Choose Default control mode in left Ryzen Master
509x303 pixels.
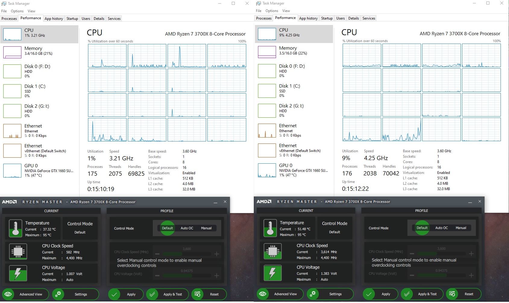click(x=167, y=228)
